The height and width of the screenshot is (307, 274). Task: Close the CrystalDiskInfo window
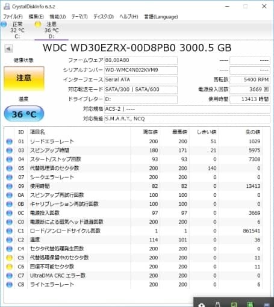[264, 7]
